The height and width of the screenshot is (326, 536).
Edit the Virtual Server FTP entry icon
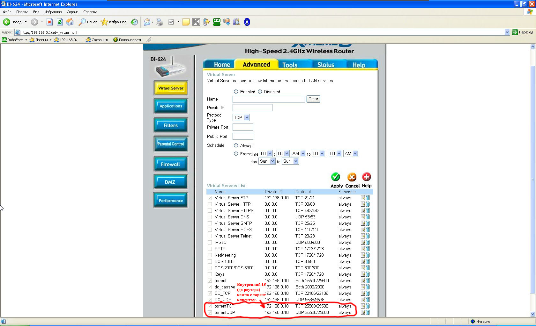pos(363,198)
